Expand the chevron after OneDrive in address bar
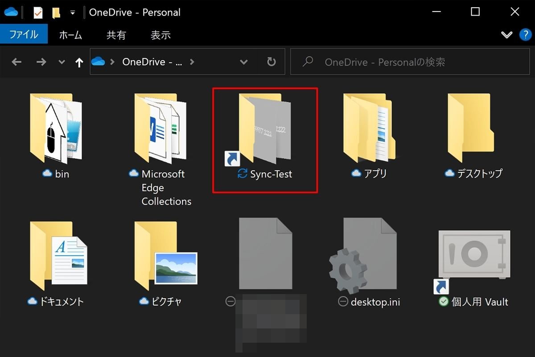Image resolution: width=535 pixels, height=357 pixels. [192, 62]
